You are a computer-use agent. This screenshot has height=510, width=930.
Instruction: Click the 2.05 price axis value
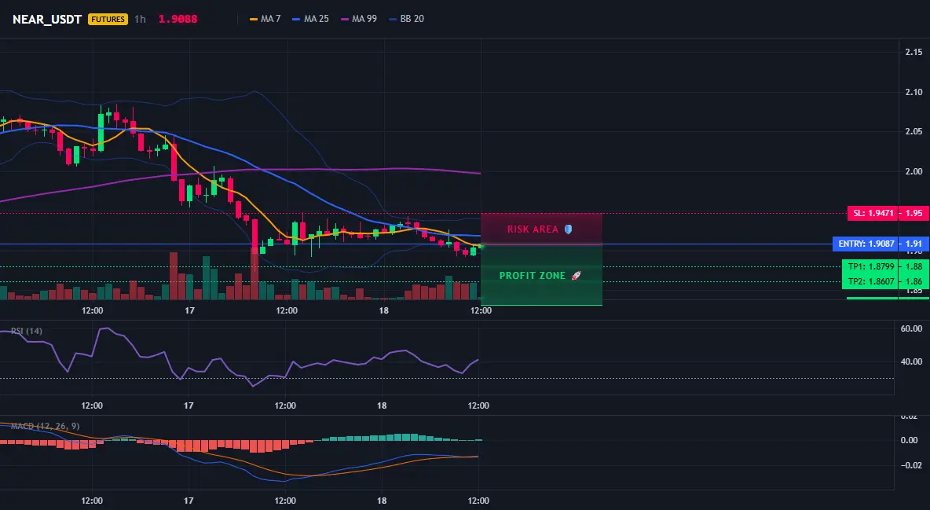tap(914, 132)
